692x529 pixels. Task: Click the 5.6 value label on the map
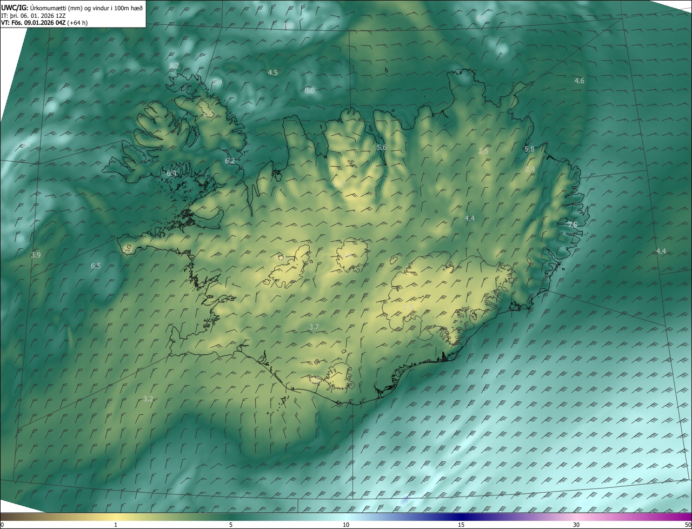pos(382,147)
